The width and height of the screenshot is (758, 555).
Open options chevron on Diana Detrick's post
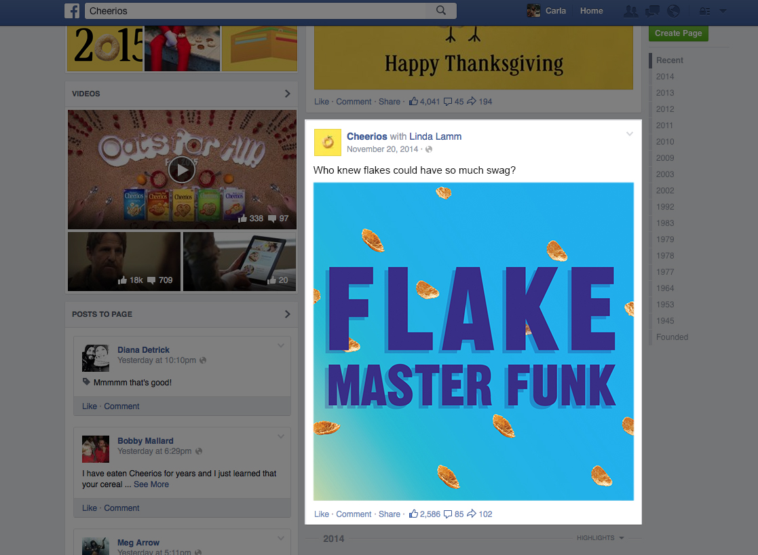click(281, 345)
